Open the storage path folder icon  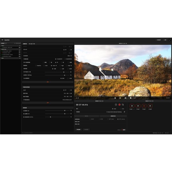[x=124, y=112]
